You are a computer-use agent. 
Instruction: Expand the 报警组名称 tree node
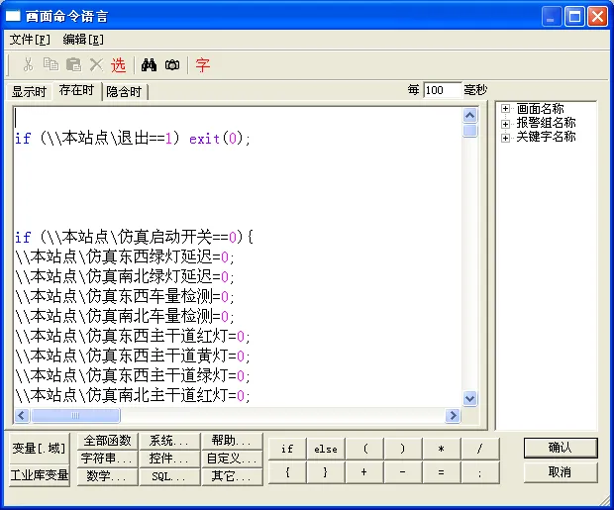tap(505, 124)
